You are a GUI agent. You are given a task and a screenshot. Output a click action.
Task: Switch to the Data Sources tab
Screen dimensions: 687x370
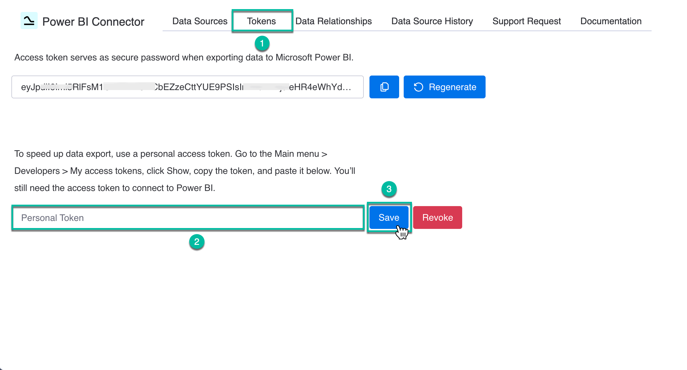[199, 21]
